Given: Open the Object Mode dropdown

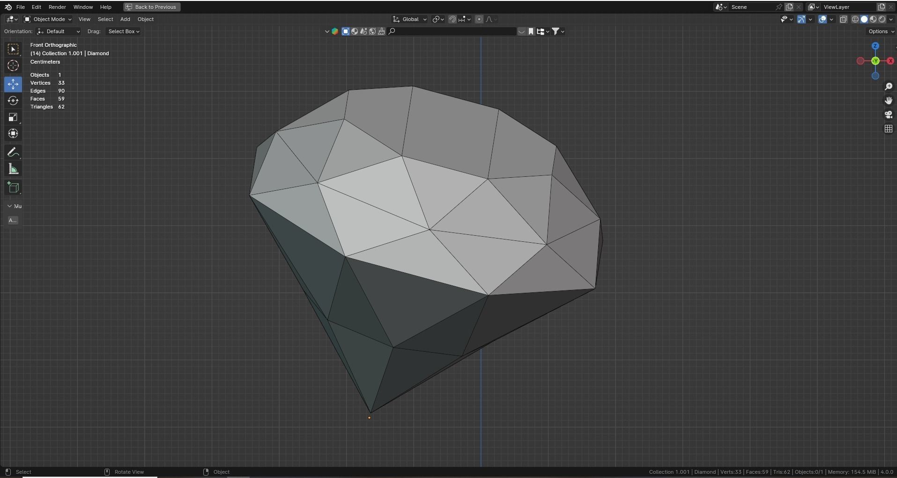Looking at the screenshot, I should point(48,19).
